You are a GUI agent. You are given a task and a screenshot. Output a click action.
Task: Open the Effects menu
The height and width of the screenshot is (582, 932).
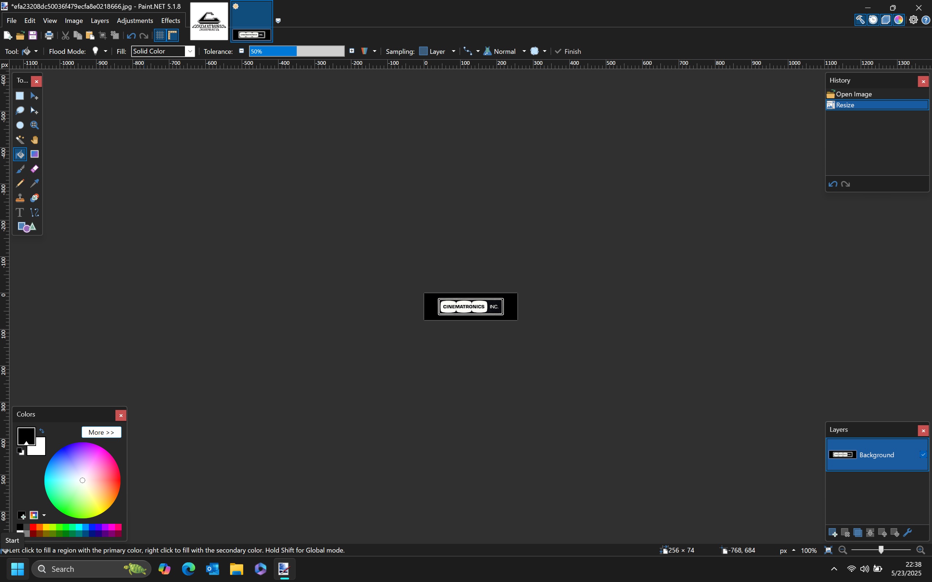click(170, 20)
